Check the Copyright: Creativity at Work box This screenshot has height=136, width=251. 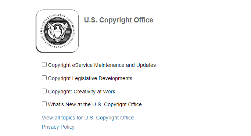click(44, 91)
